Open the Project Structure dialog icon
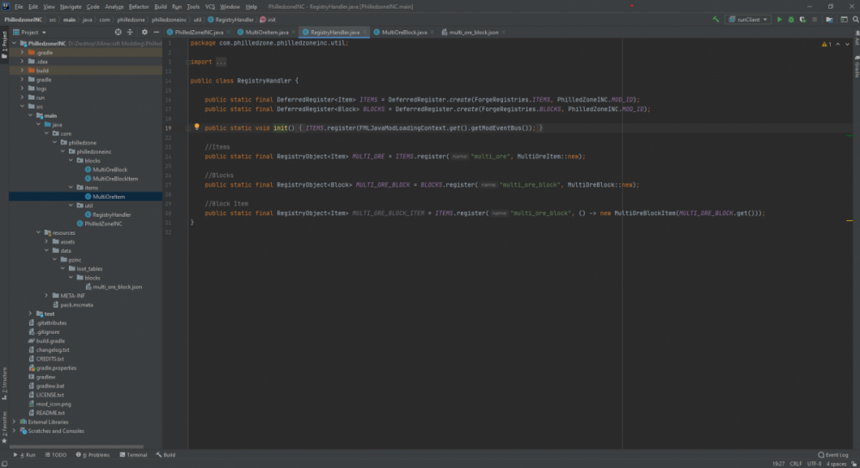 pos(829,19)
